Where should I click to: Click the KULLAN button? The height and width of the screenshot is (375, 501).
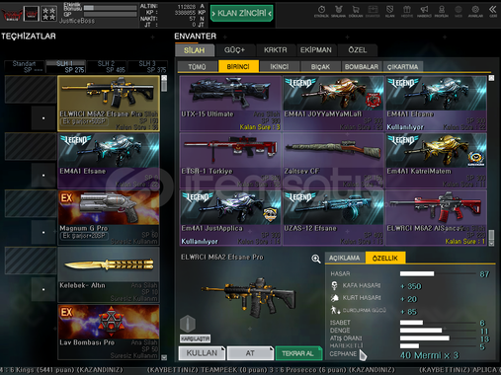click(x=202, y=353)
